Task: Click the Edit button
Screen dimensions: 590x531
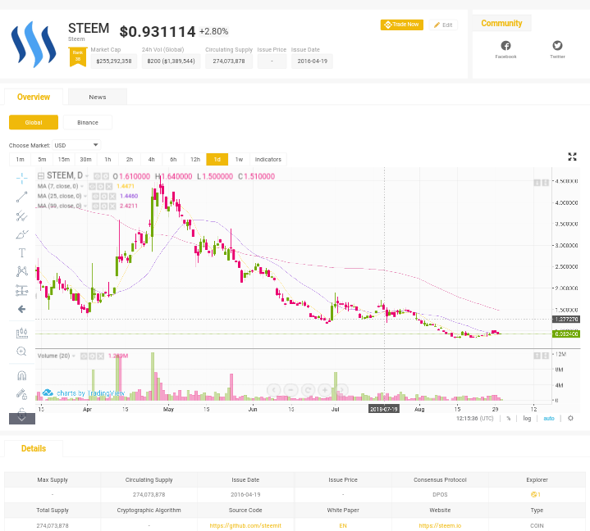Action: [x=443, y=25]
